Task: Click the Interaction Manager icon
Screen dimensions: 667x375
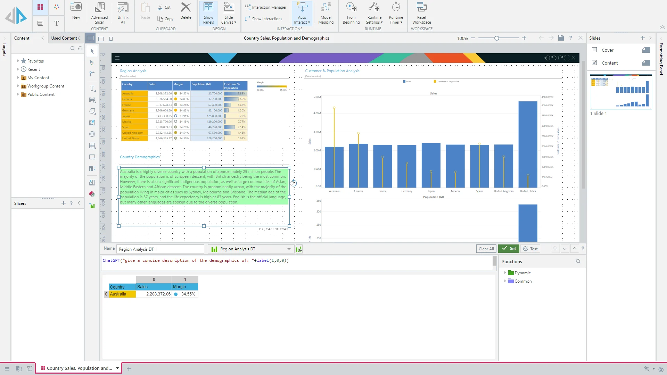Action: point(248,7)
